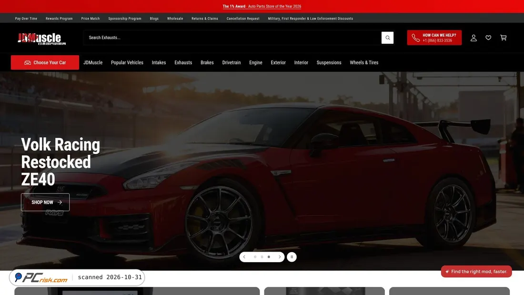Click the JDMuscle logo
524x295 pixels.
[42, 39]
